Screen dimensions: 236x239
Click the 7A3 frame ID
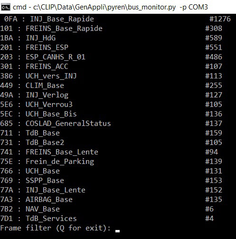coord(7,200)
